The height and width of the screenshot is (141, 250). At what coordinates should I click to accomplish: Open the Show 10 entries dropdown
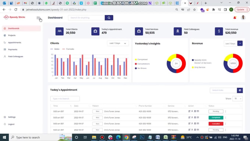point(237,99)
